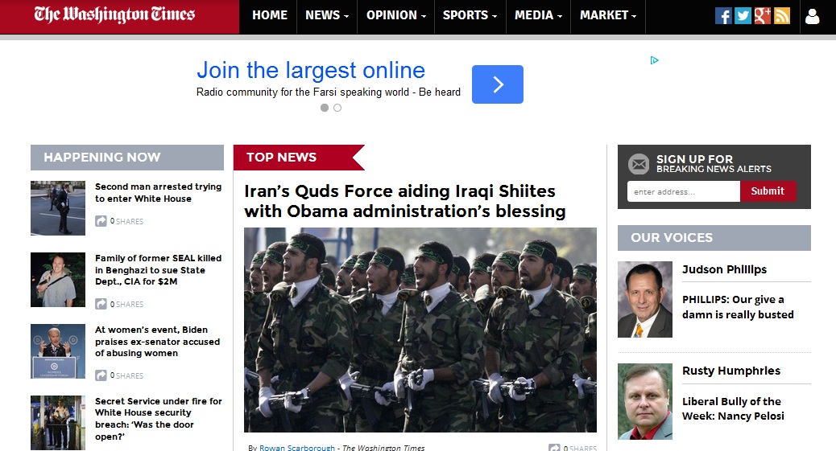
Task: Open Judson Phillips portrait thumbnail
Action: tap(645, 299)
